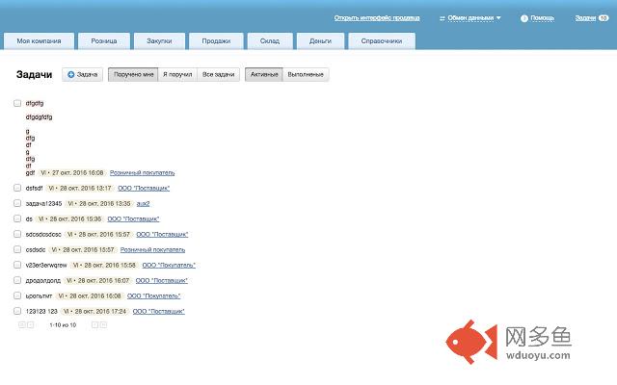Tick the checkbox for task ьрольтмт
This screenshot has width=617, height=385.
(x=17, y=295)
